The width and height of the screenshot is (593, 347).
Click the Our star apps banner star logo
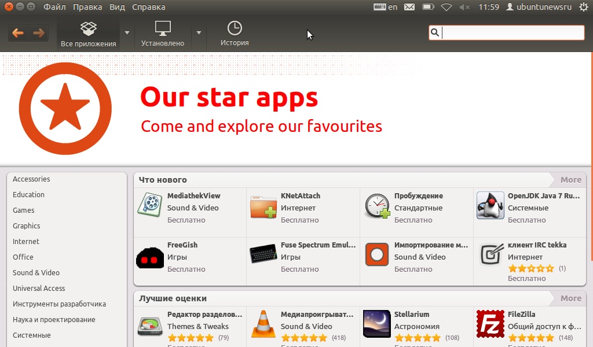click(65, 108)
